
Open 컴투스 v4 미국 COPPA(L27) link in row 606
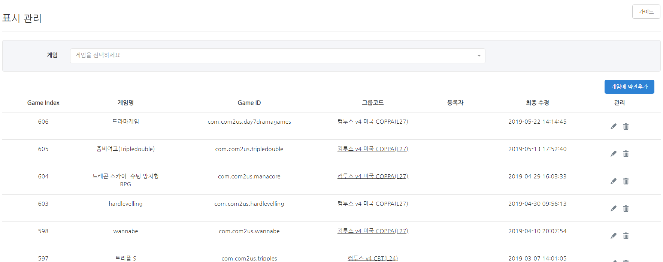pos(373,121)
